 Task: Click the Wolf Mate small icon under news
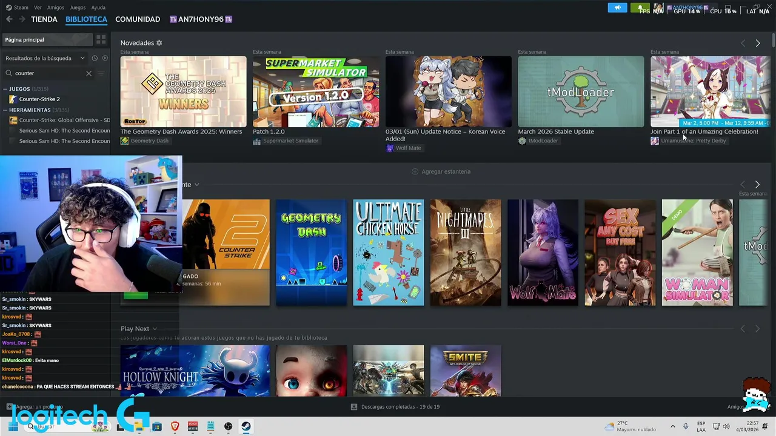390,148
